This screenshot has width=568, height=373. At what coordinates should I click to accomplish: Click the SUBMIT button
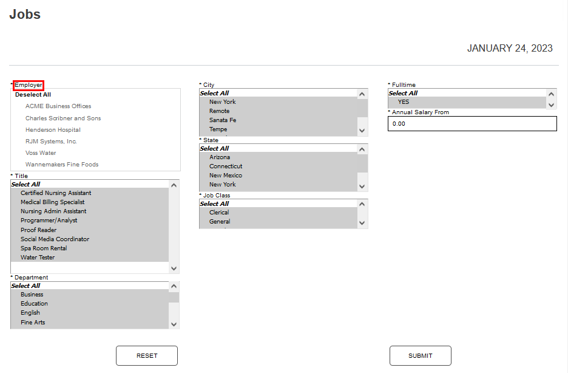click(420, 355)
